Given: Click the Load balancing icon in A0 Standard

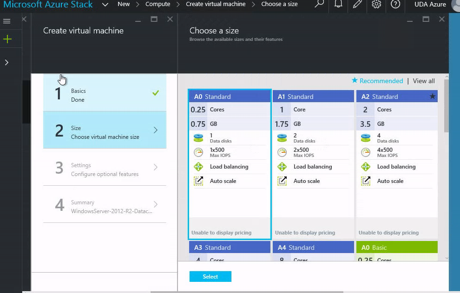Looking at the screenshot, I should point(198,167).
